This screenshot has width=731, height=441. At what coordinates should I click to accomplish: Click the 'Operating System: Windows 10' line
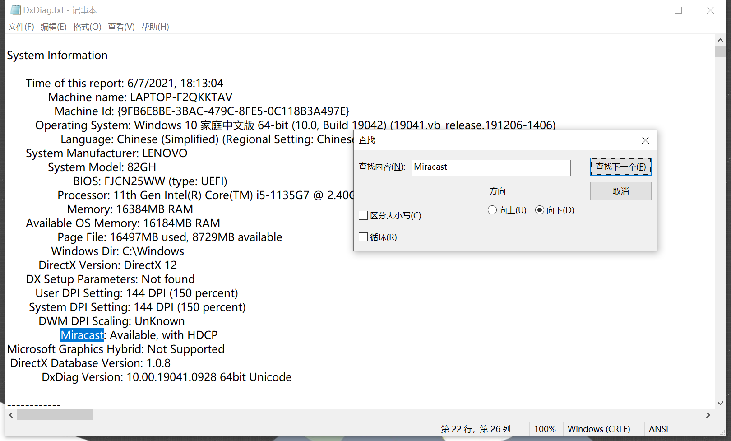point(296,125)
